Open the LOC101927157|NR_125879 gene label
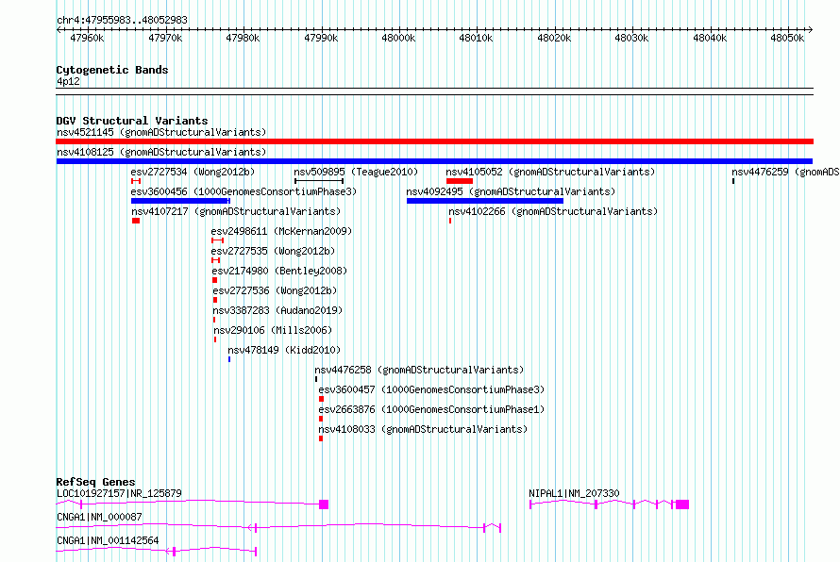 [119, 493]
